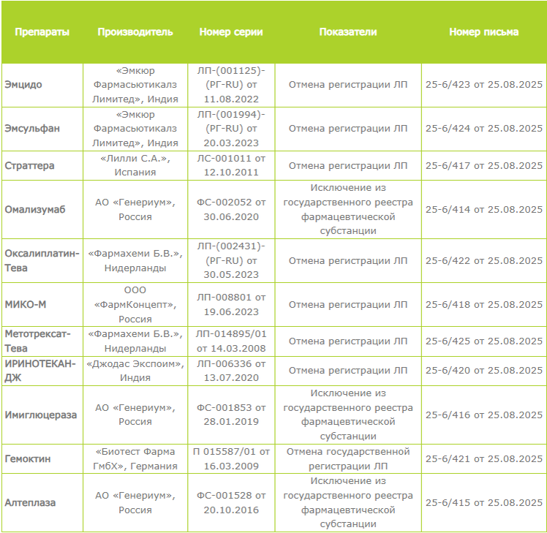Screen dimensions: 547x533
Task: Click 'Отмена регистрации ЛП' in the Страттера row
Action: point(348,166)
